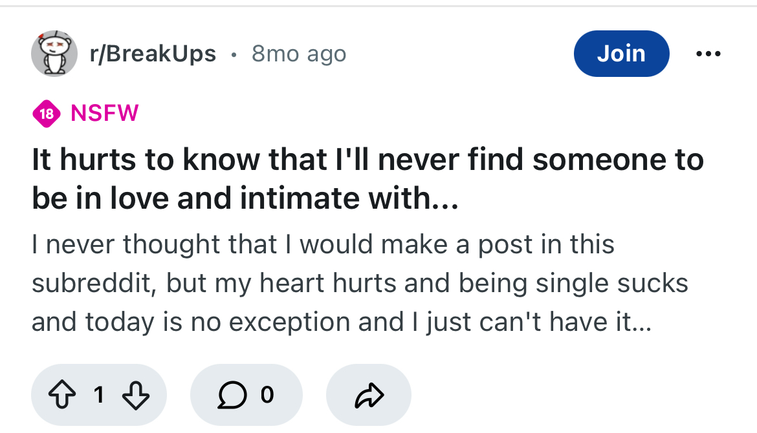Viewport: 757px width, 433px height.
Task: Click the r/BreakUps subreddit avatar
Action: [54, 54]
